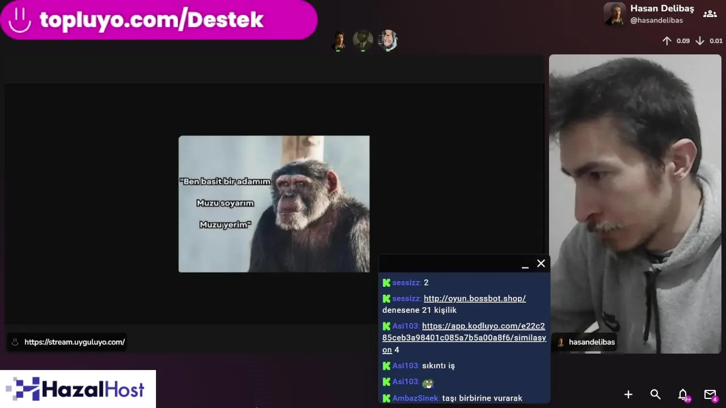Click the 'denesene 21 kişilik' chat text
The height and width of the screenshot is (408, 726).
coord(419,311)
